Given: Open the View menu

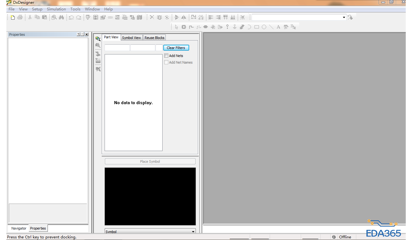Looking at the screenshot, I should point(23,9).
